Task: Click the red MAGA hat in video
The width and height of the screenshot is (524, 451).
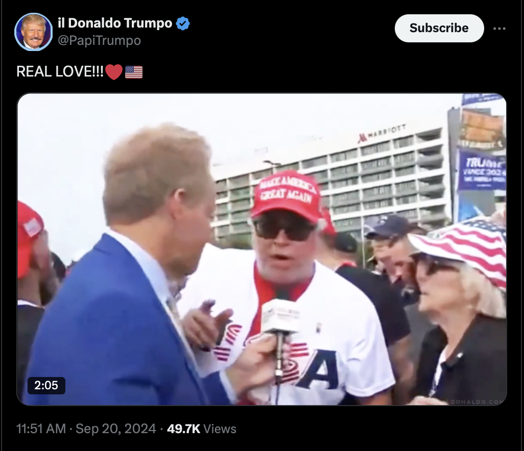Action: point(286,195)
